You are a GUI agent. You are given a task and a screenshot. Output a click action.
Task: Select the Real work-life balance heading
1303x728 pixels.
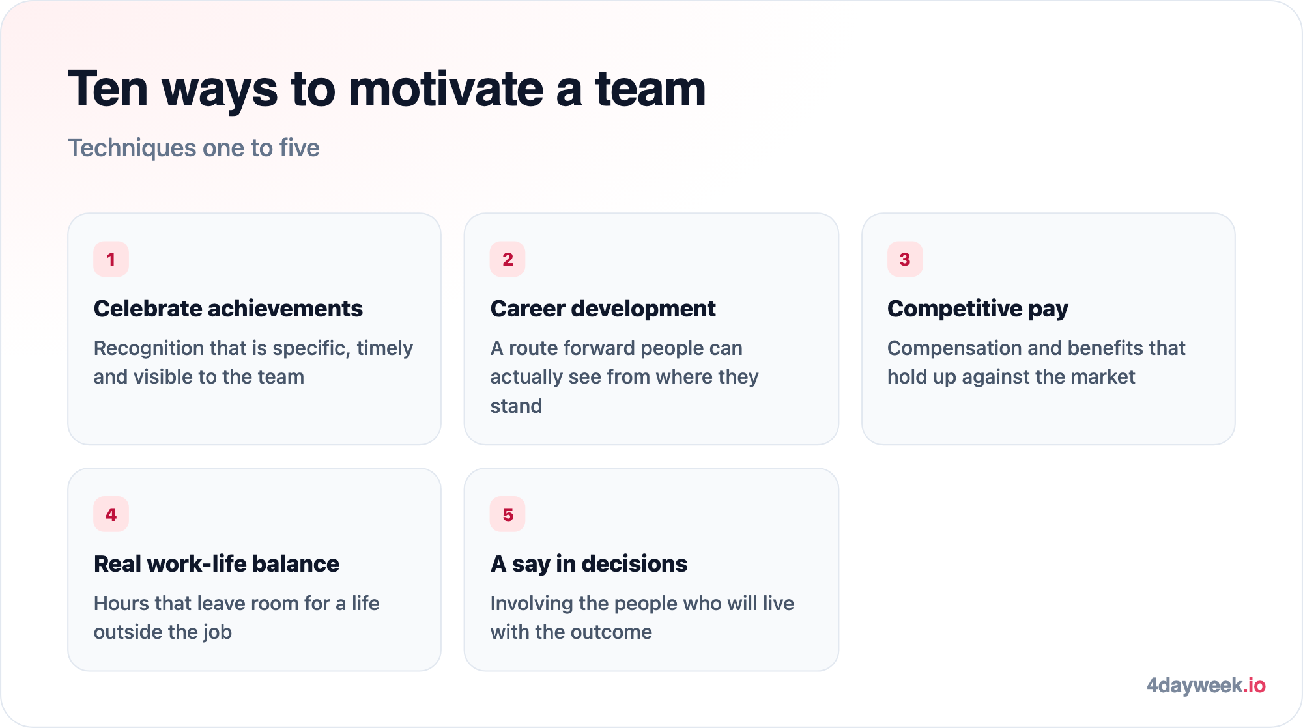pyautogui.click(x=216, y=564)
